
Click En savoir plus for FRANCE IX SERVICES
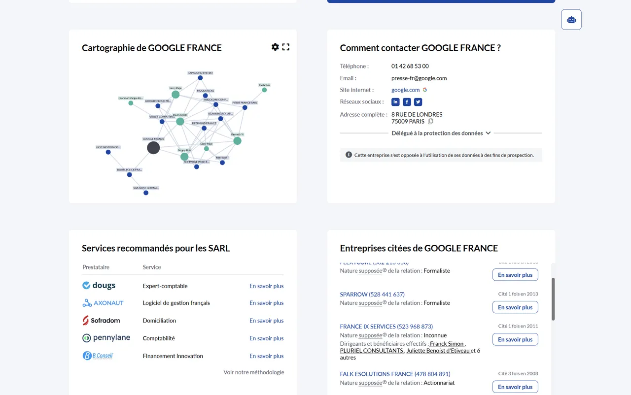pos(515,339)
